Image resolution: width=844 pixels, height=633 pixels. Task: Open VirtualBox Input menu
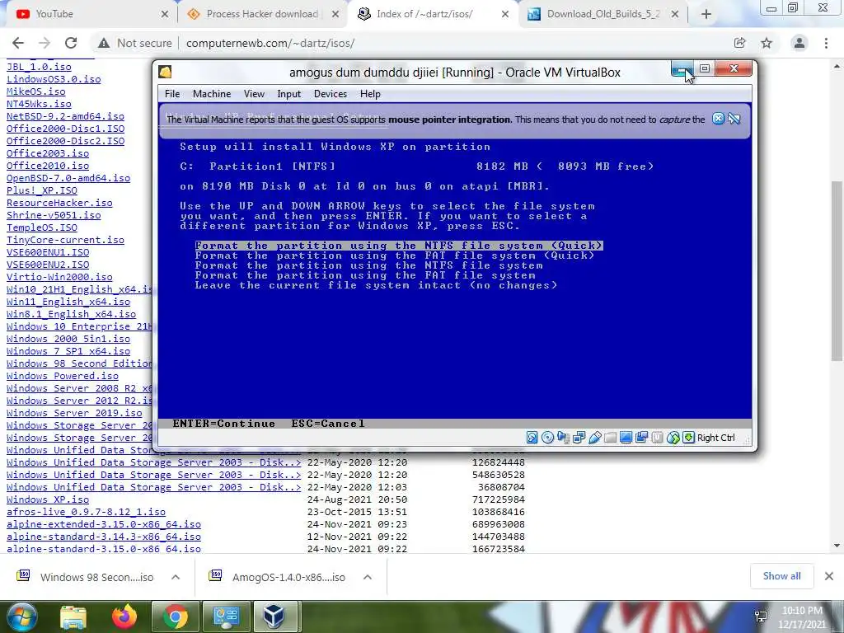coord(289,94)
